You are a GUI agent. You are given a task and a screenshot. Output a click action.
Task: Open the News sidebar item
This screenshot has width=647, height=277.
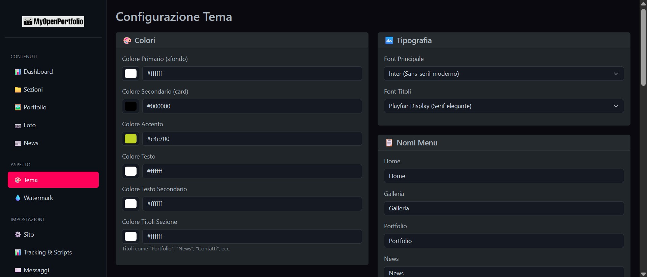tap(53, 143)
